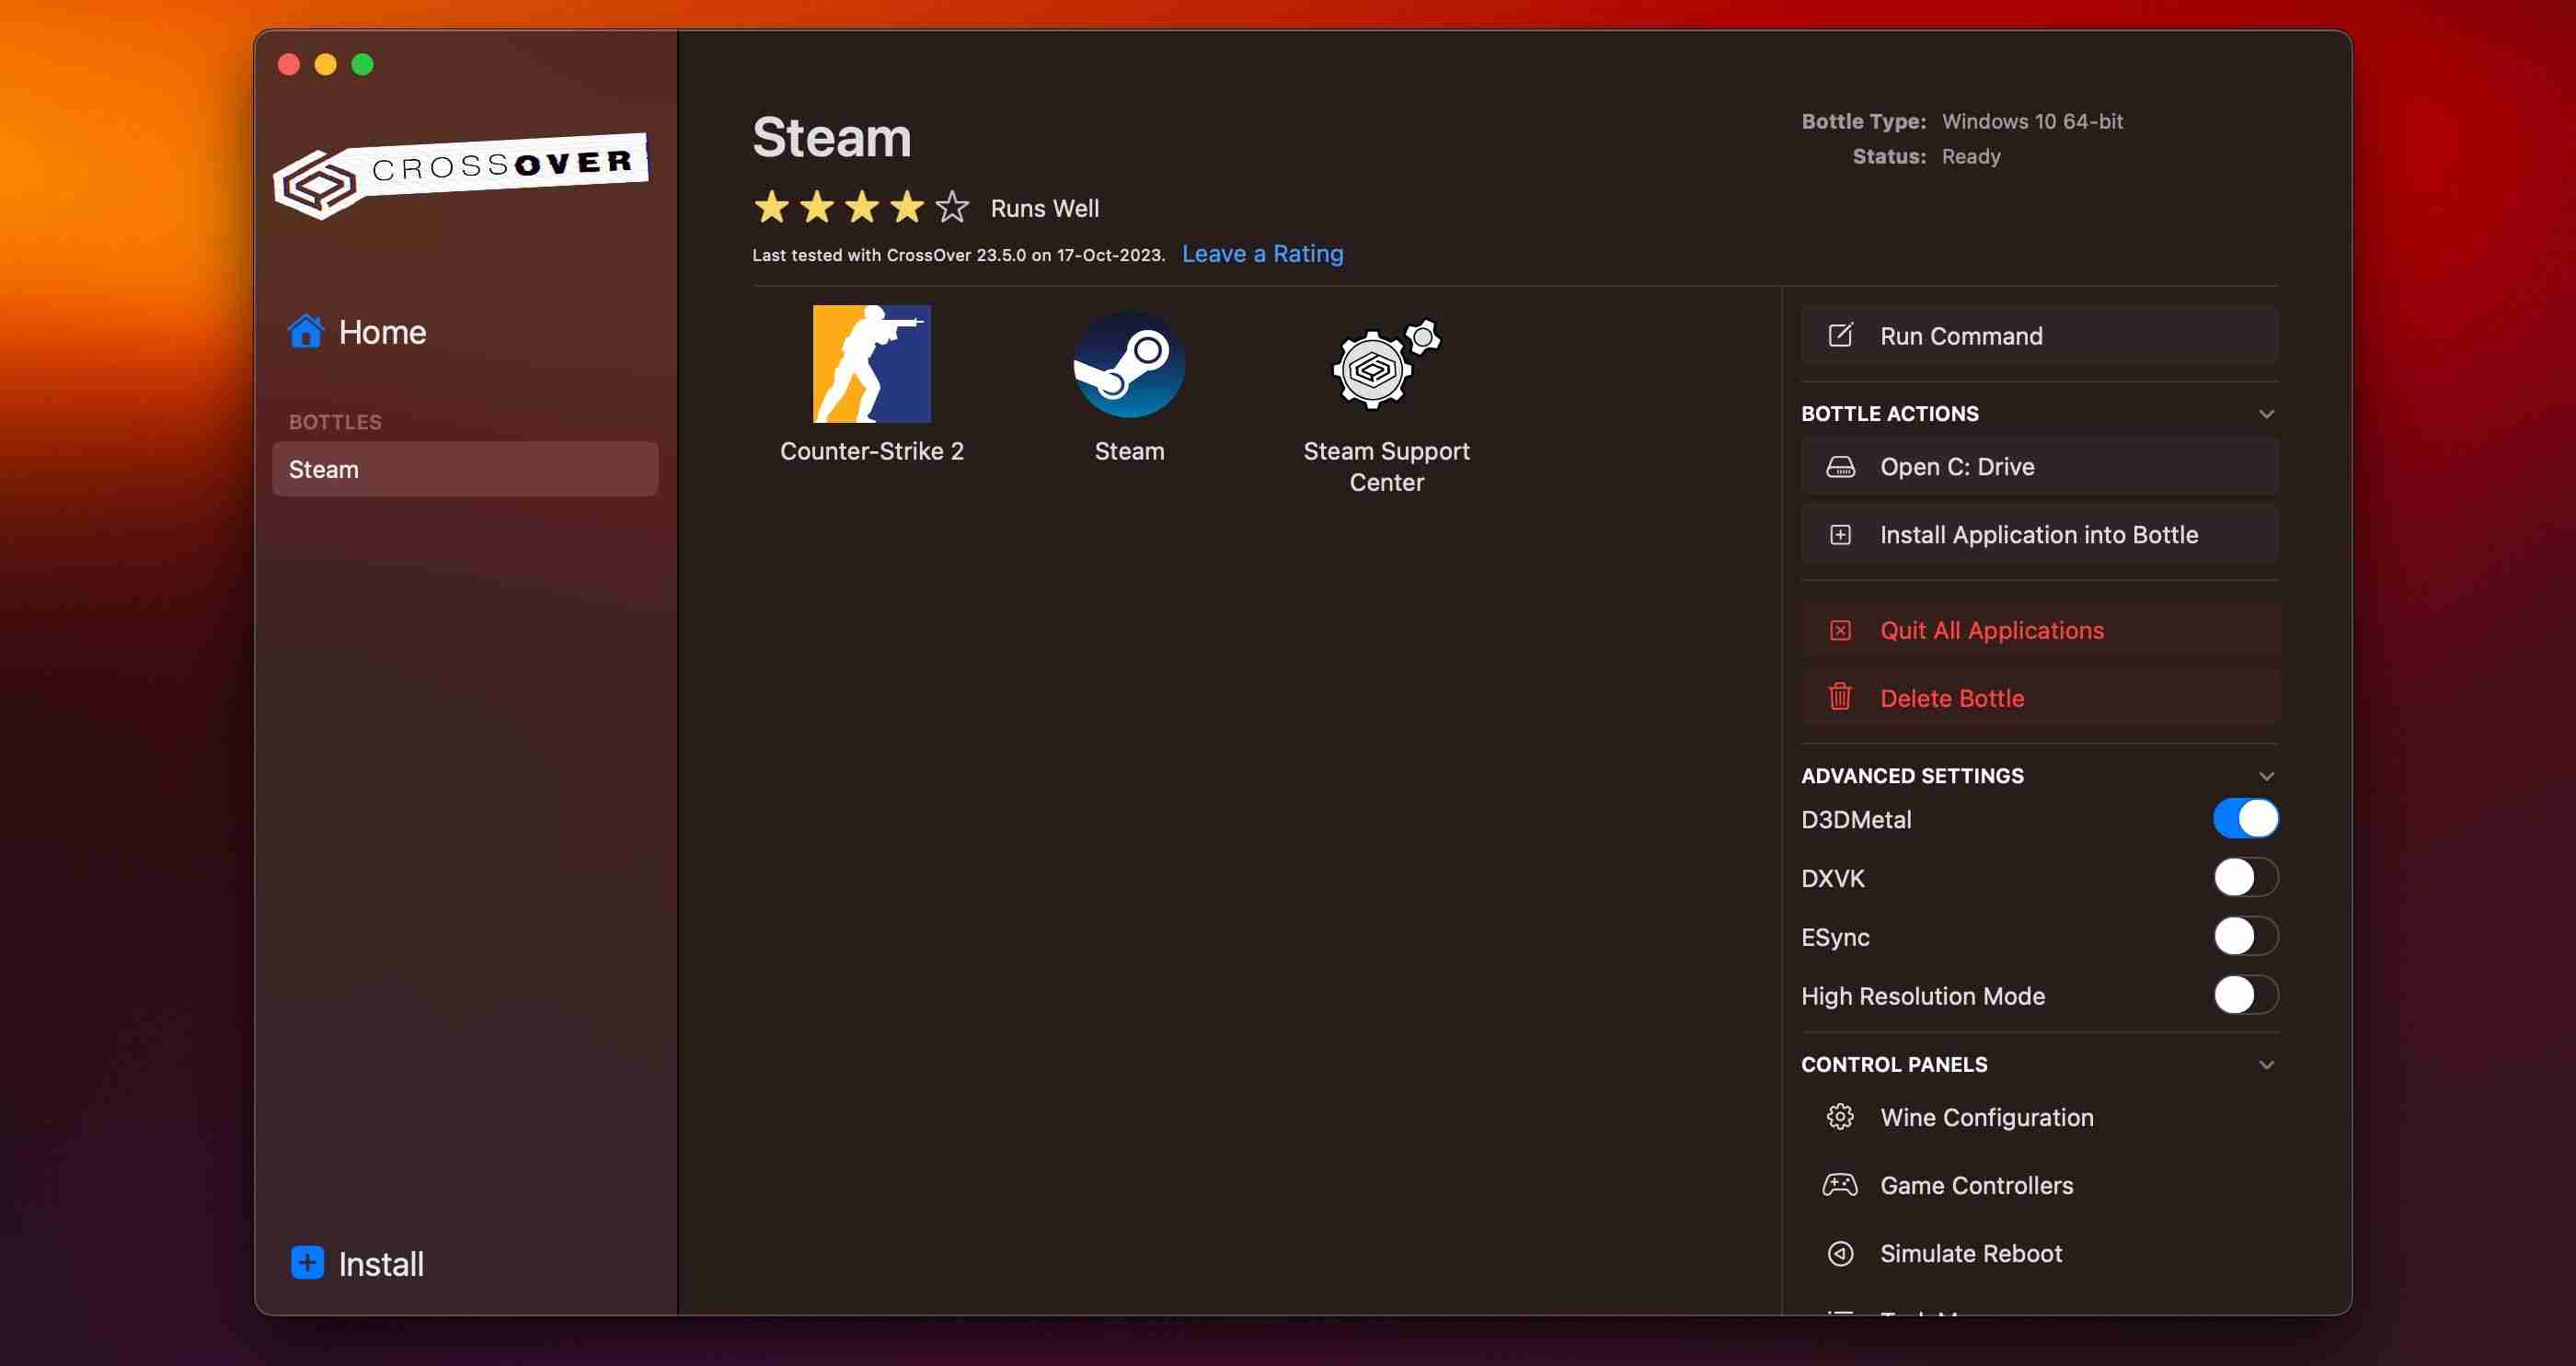Viewport: 2576px width, 1366px height.
Task: Click the Windows 10 64-bit bottle type
Action: 2032,121
